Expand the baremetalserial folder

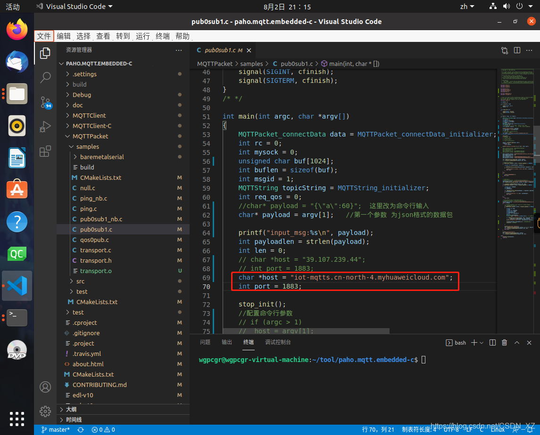123,157
